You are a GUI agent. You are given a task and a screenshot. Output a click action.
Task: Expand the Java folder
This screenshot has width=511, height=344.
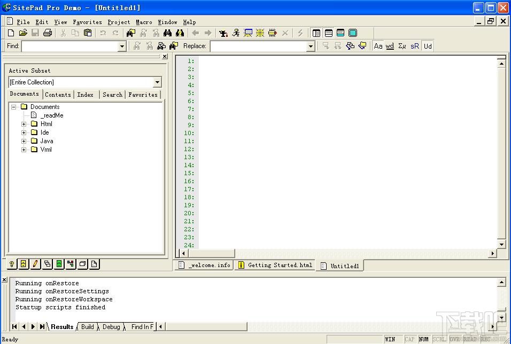pyautogui.click(x=24, y=141)
